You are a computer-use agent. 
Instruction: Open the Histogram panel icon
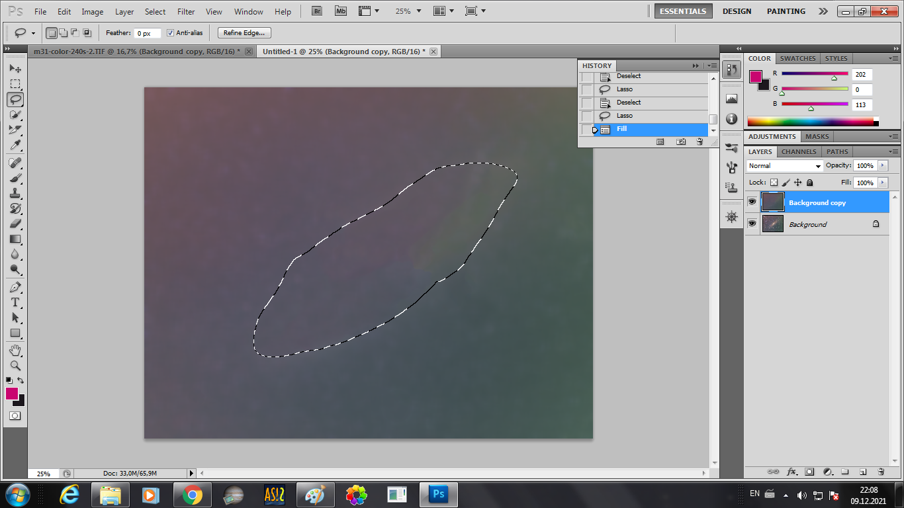pos(731,99)
